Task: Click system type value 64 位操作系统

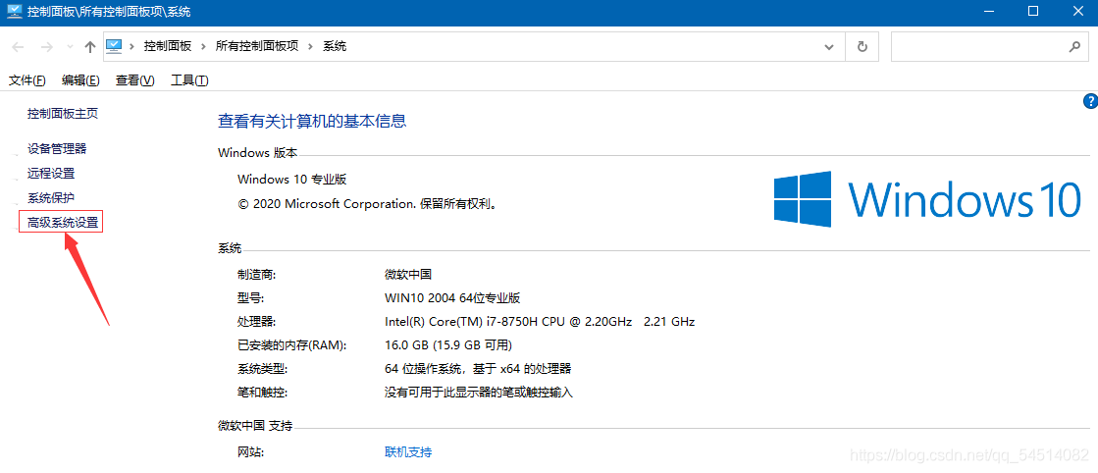Action: pyautogui.click(x=478, y=368)
